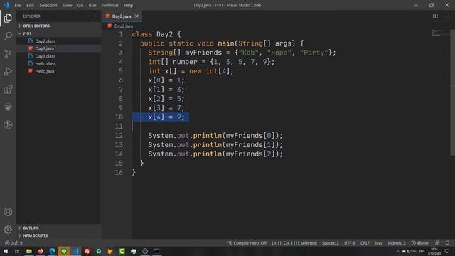This screenshot has width=455, height=256.
Task: Open the Explorer view in activity bar
Action: pos(8,18)
